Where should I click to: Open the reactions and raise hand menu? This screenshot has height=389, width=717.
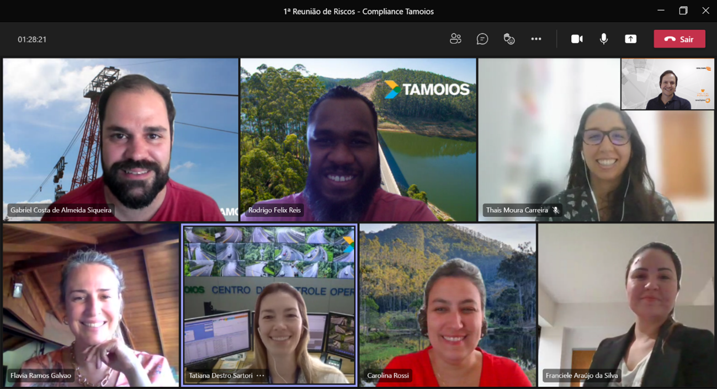click(x=509, y=39)
